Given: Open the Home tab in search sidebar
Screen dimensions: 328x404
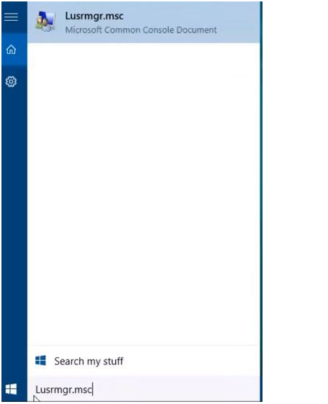Looking at the screenshot, I should [11, 49].
